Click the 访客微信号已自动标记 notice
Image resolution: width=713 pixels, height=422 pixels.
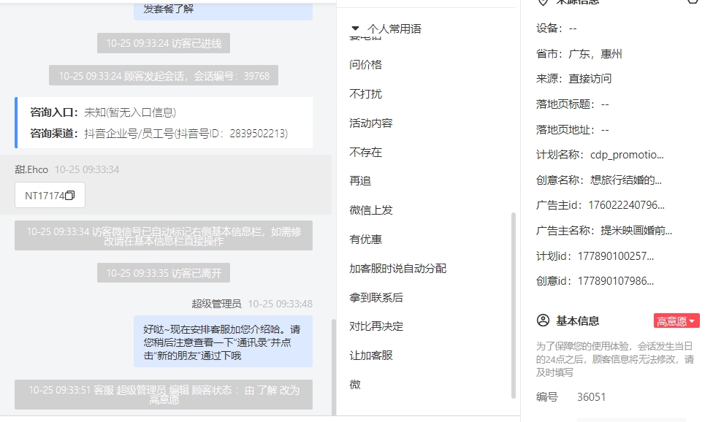[164, 236]
